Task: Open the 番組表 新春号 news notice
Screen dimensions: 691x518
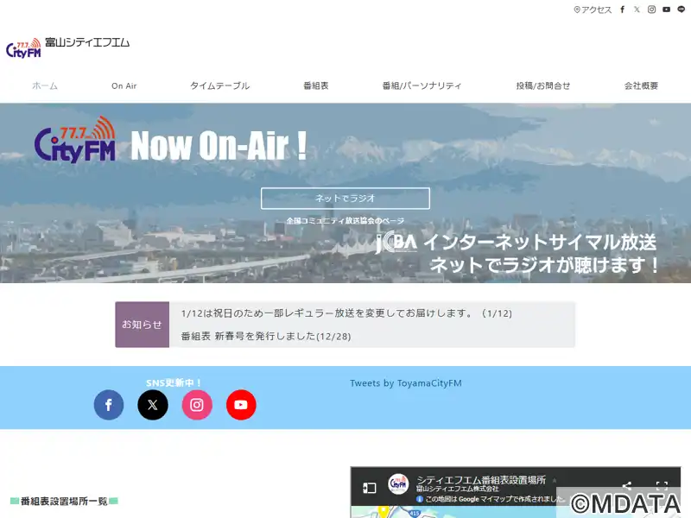Action: 265,336
